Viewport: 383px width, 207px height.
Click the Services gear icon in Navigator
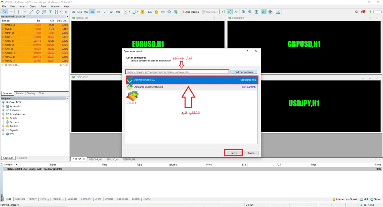point(7,122)
